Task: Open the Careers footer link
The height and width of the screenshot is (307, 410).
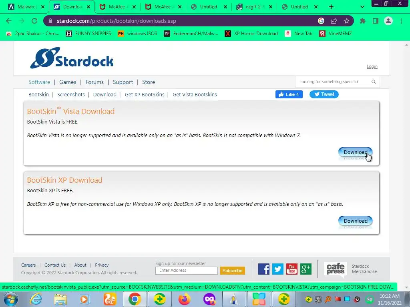Action: (28, 265)
